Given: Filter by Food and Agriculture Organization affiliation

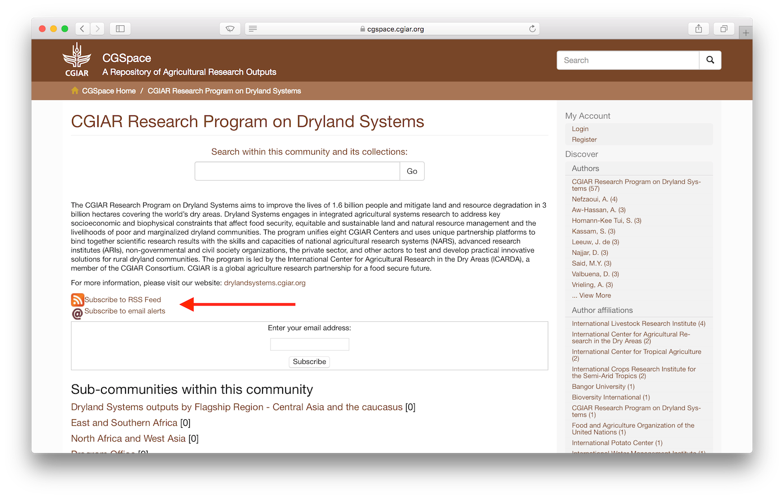Looking at the screenshot, I should 633,429.
